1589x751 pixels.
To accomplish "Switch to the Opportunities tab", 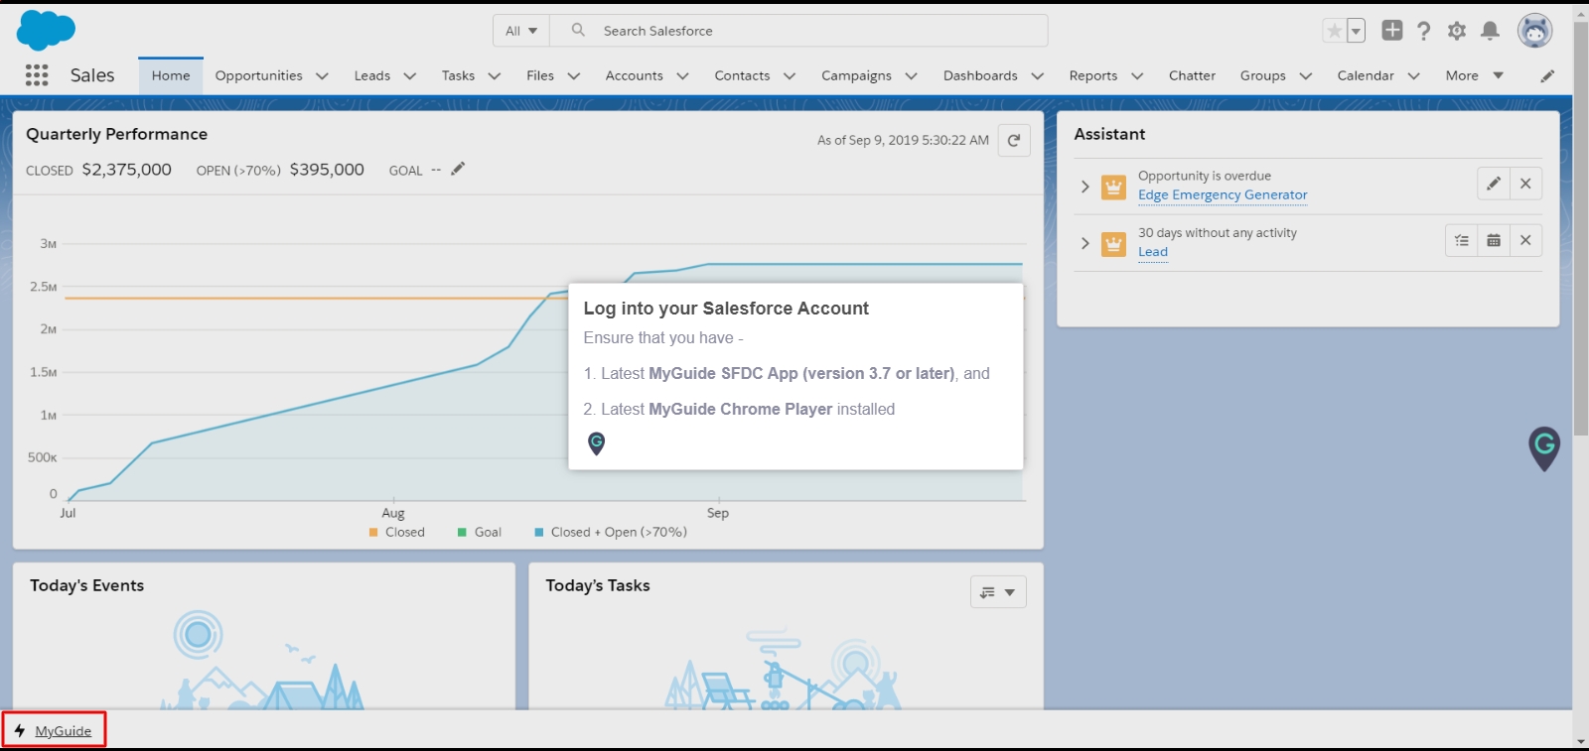I will click(258, 75).
